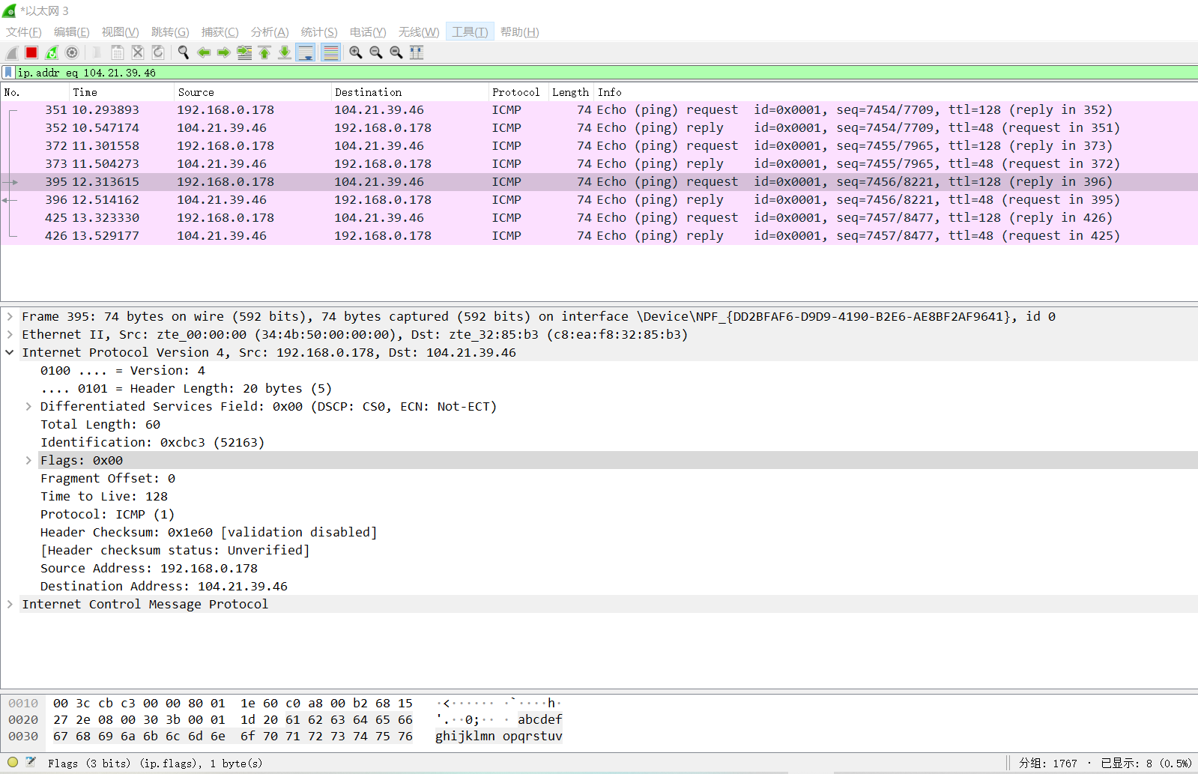Screen dimensions: 1198x774
Task: Click the save capture file icon
Action: (x=118, y=52)
